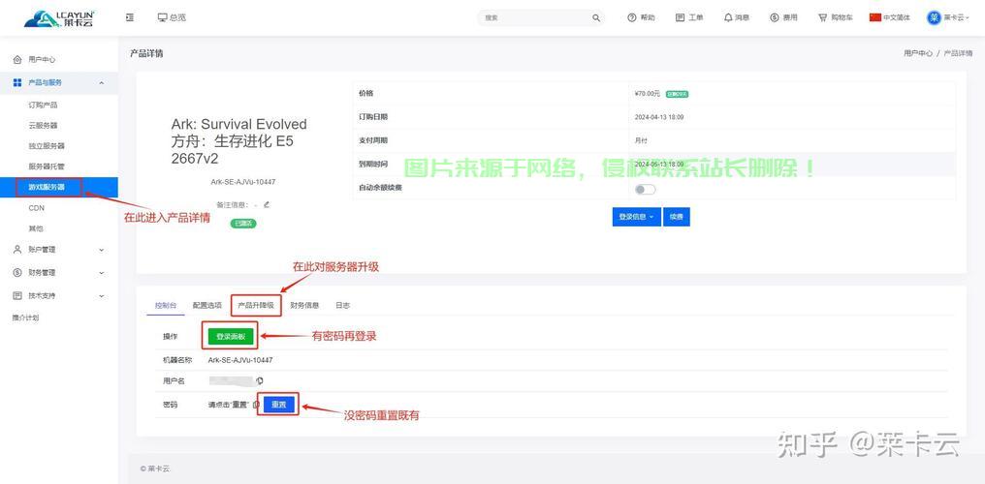This screenshot has height=484, width=985.
Task: Click the 财务管理 coin icon
Action: (x=17, y=273)
